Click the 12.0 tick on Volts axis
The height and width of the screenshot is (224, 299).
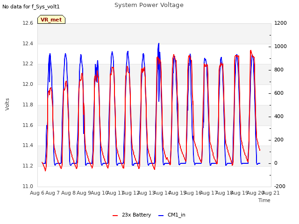pos(28,84)
